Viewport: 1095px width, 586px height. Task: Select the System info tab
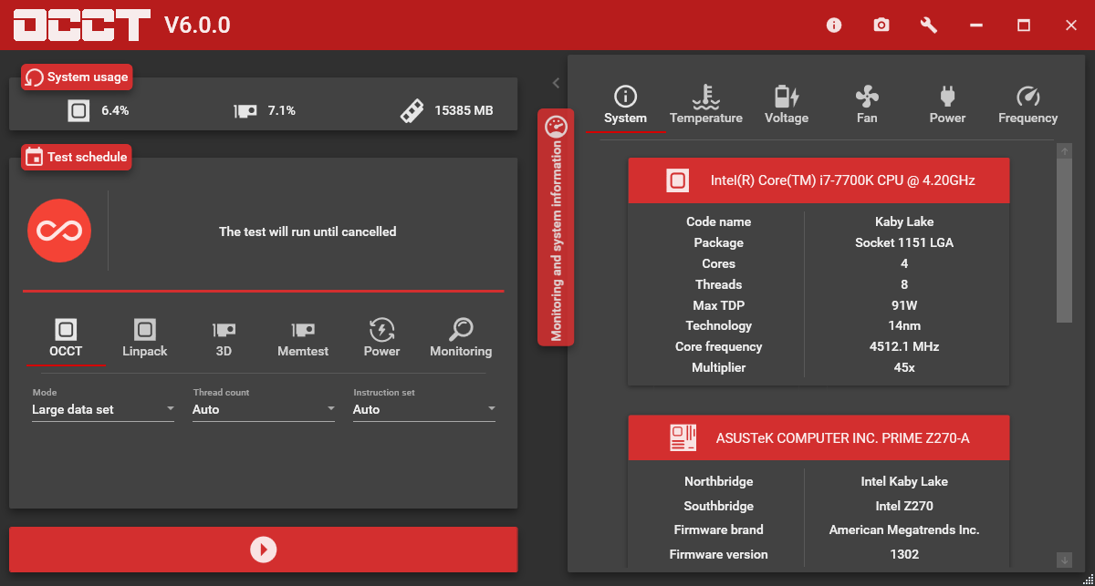point(625,106)
